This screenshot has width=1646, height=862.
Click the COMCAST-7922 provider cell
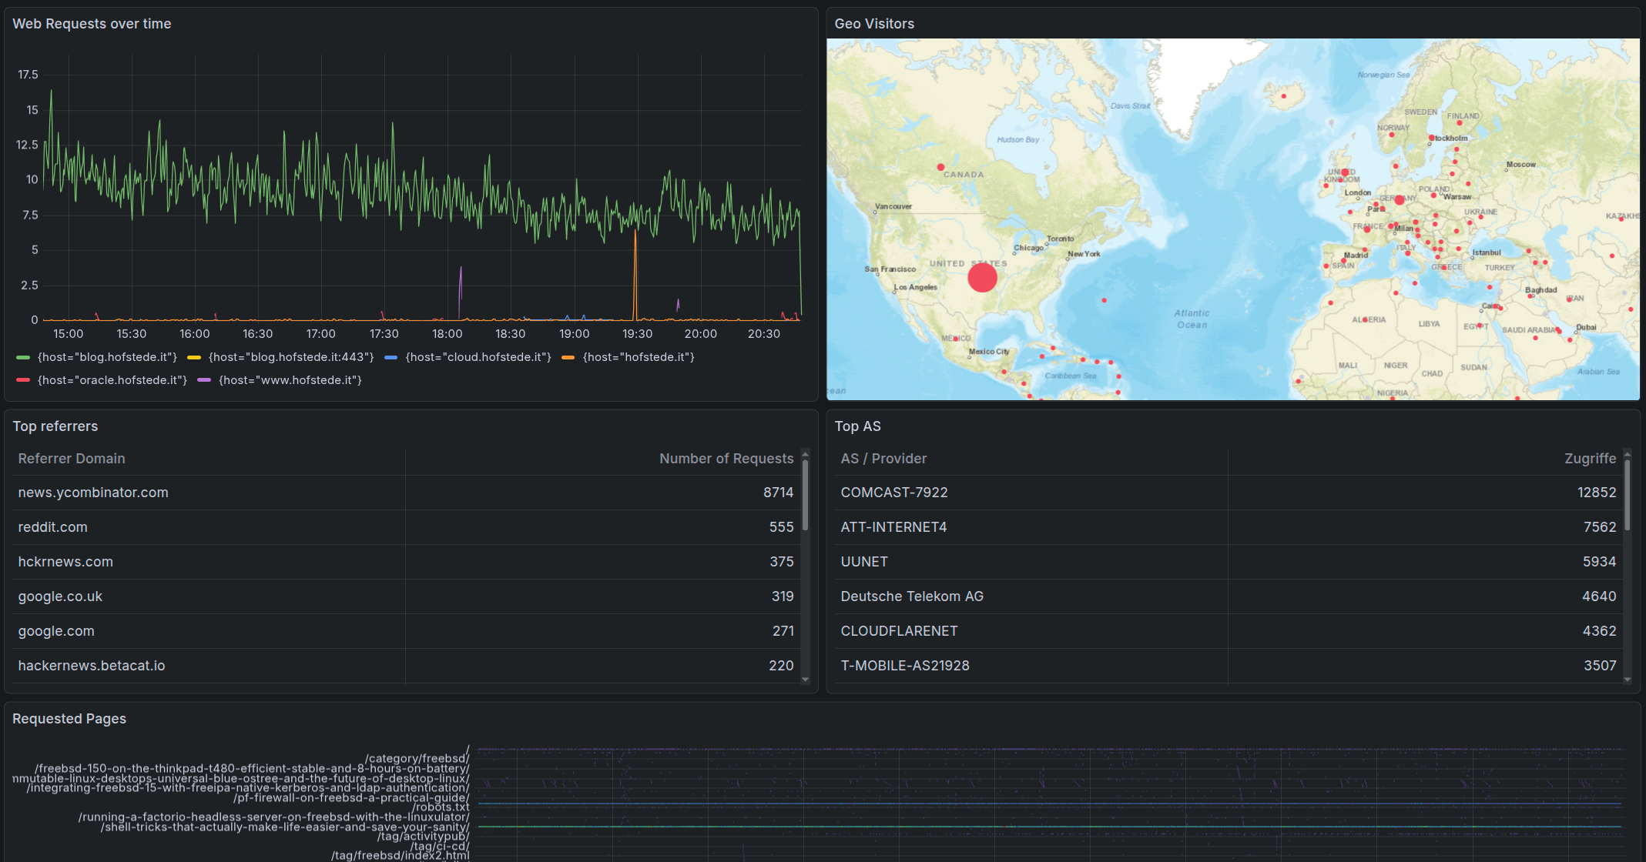pyautogui.click(x=893, y=493)
